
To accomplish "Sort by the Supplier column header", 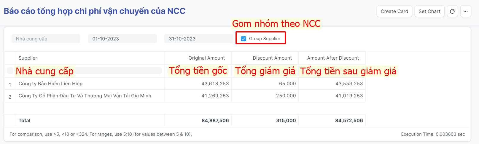I will 28,58.
